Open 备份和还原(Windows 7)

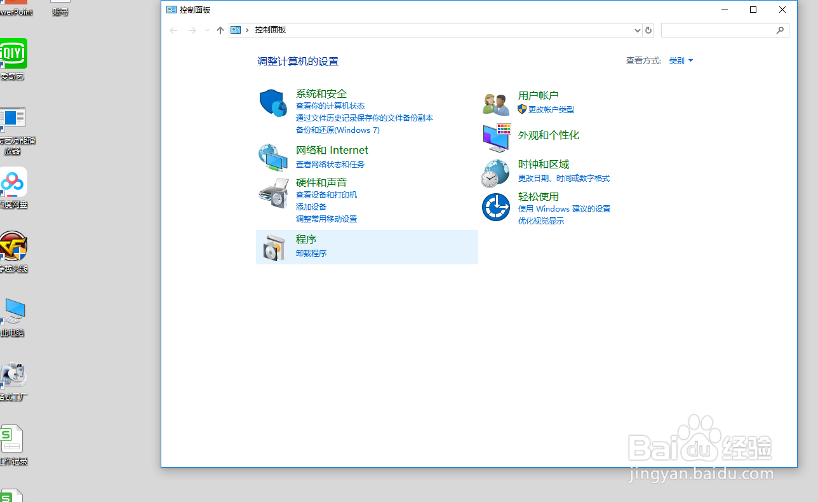pos(338,130)
